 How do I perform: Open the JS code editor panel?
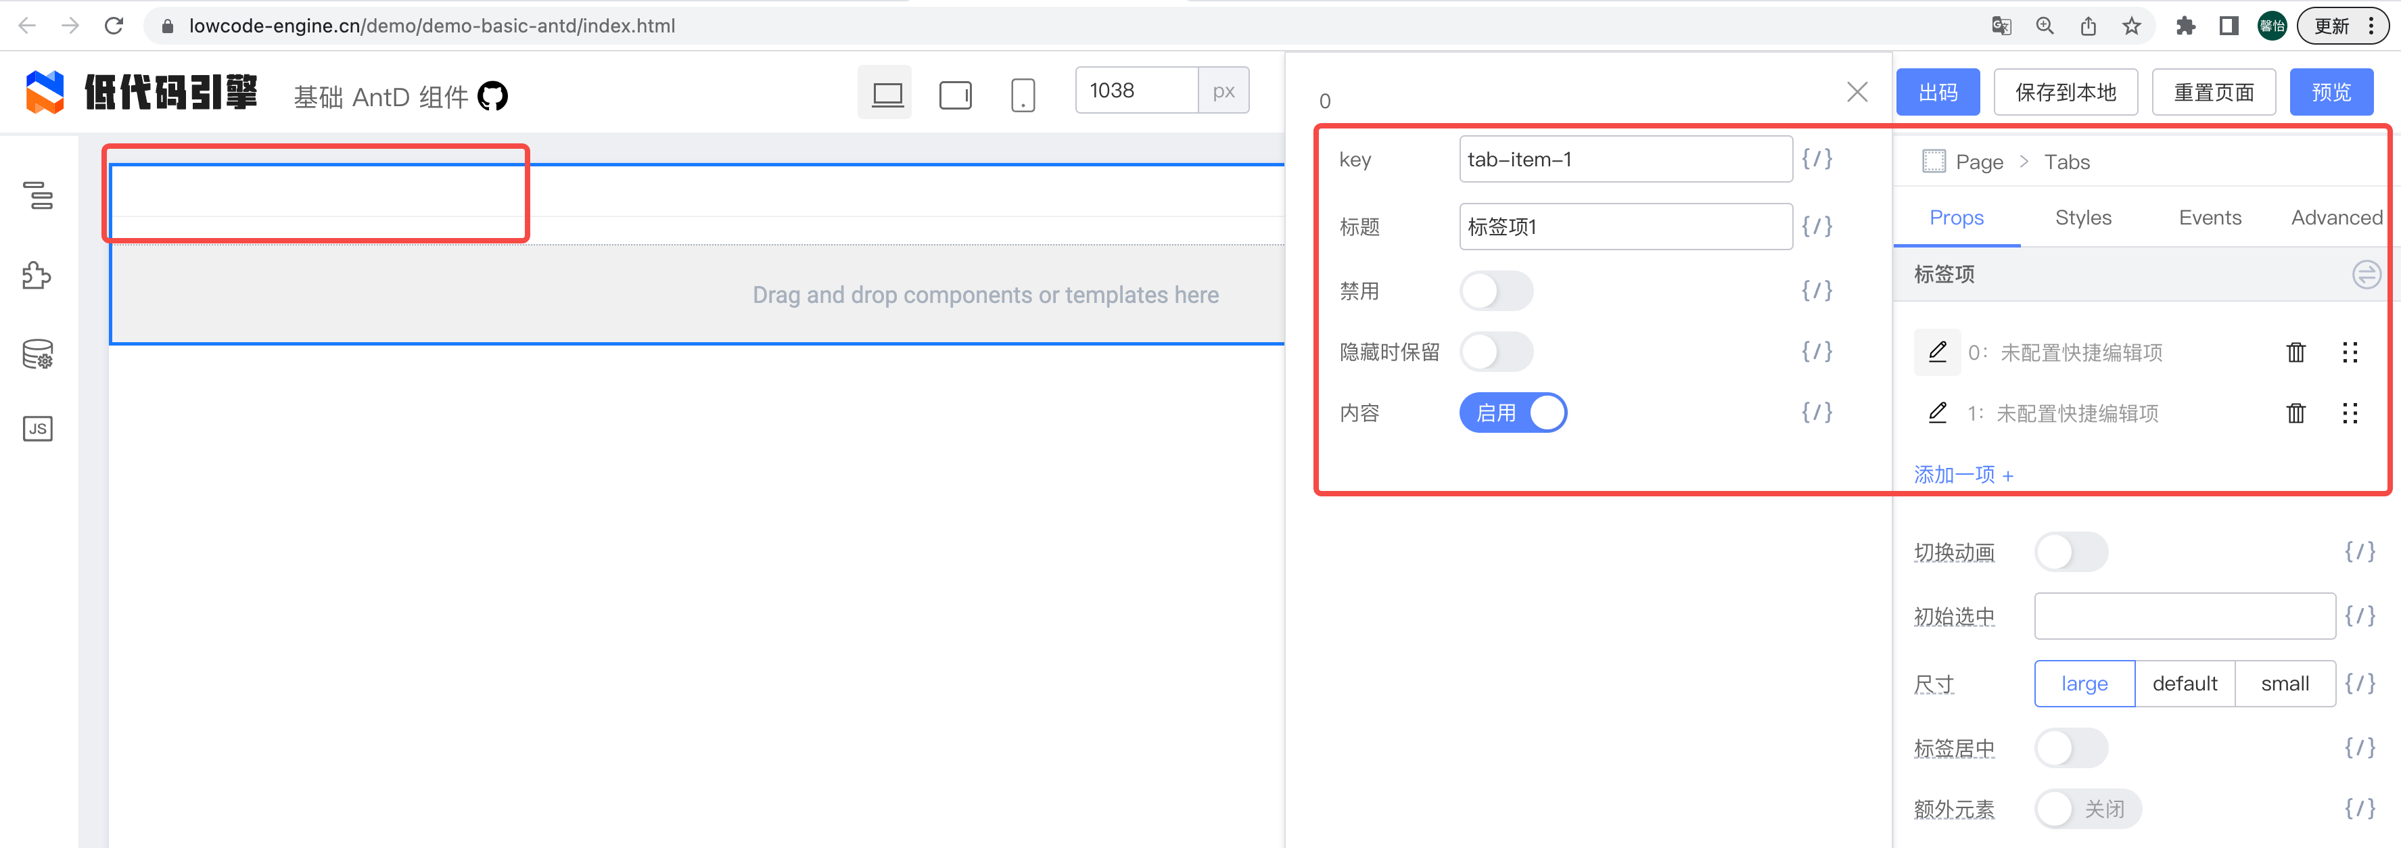pos(37,429)
